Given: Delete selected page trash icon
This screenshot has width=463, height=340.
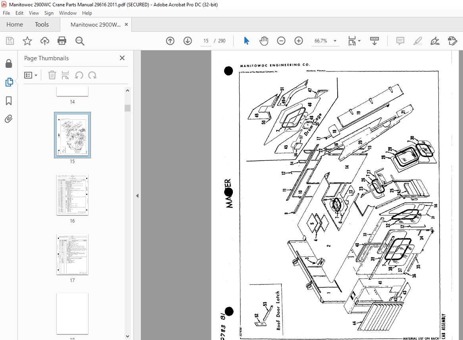Looking at the screenshot, I should pyautogui.click(x=52, y=75).
